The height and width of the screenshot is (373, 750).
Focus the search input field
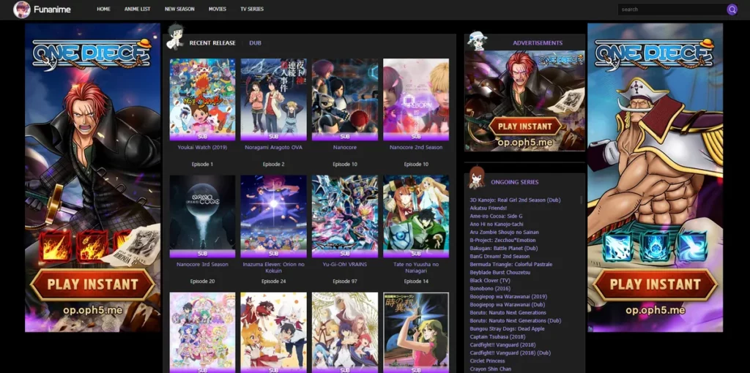[x=672, y=10]
